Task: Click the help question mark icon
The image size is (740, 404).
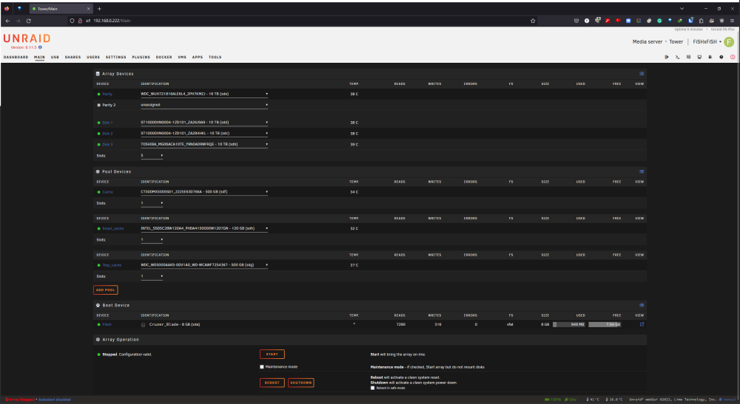Action: tap(721, 57)
